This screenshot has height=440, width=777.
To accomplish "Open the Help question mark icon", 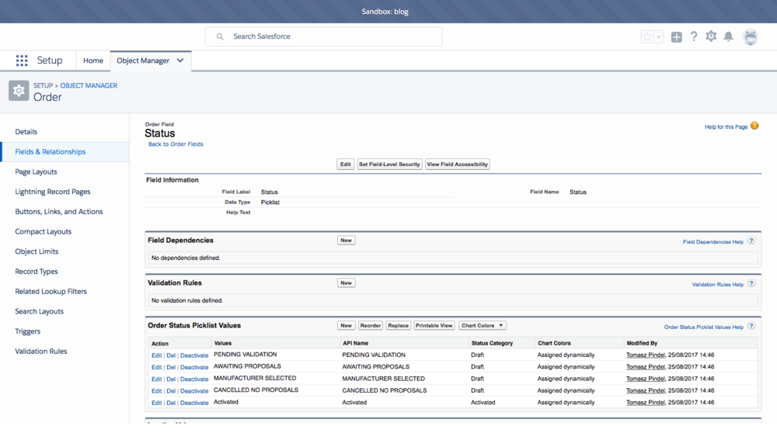I will (694, 36).
